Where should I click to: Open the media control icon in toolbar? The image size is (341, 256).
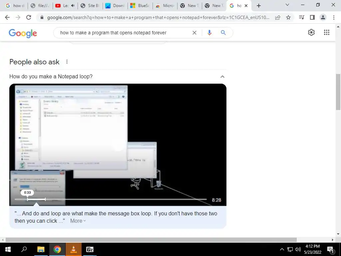pos(301,17)
